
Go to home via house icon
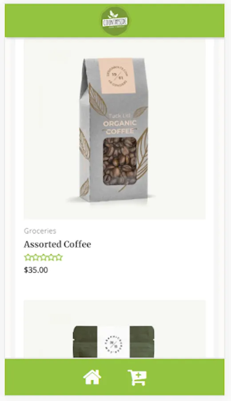click(92, 377)
